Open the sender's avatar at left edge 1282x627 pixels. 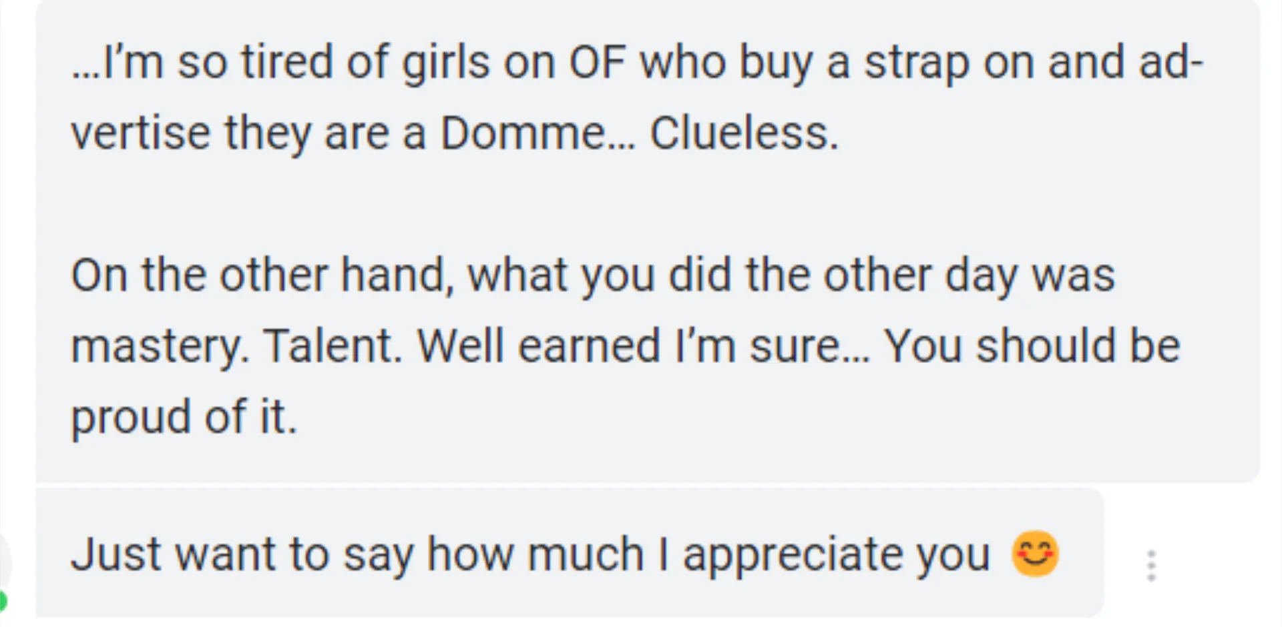[4, 564]
